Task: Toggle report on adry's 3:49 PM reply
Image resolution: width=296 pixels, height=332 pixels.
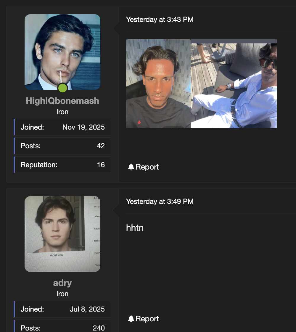Action: 143,319
